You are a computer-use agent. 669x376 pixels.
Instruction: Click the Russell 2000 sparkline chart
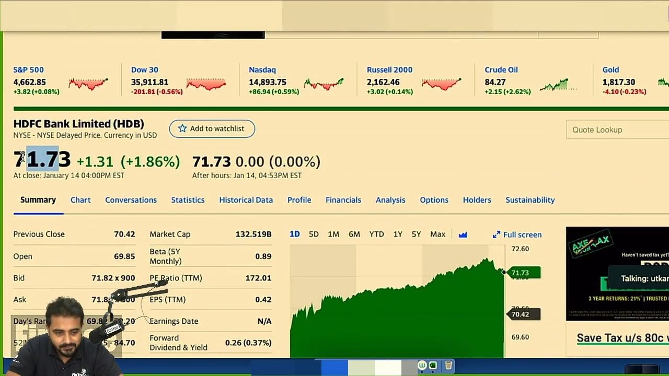pyautogui.click(x=442, y=84)
